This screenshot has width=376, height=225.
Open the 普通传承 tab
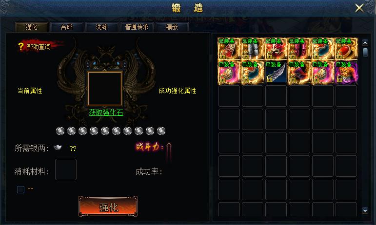(137, 27)
